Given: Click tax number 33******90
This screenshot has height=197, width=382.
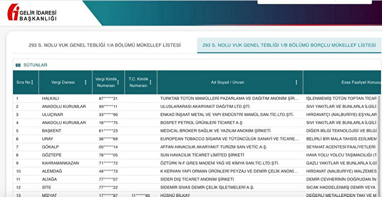Looking at the screenshot, I should pyautogui.click(x=108, y=115).
